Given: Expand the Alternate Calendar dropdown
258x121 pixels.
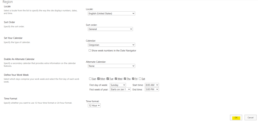Looking at the screenshot, I should coord(111,66).
